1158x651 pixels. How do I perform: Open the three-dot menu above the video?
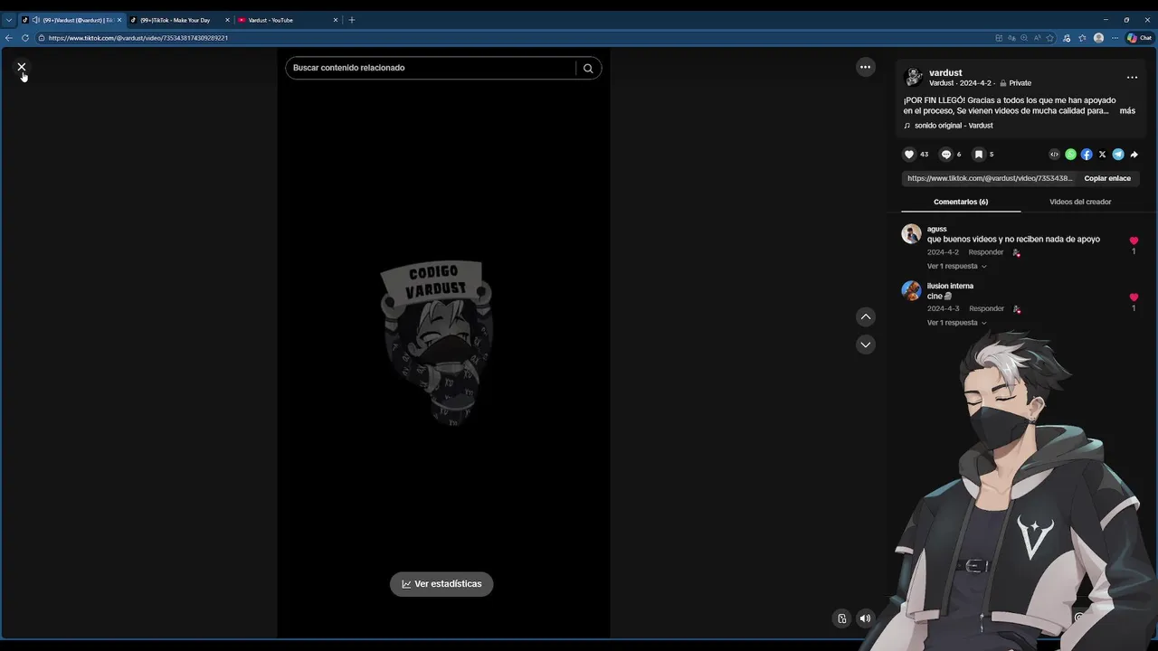point(865,67)
